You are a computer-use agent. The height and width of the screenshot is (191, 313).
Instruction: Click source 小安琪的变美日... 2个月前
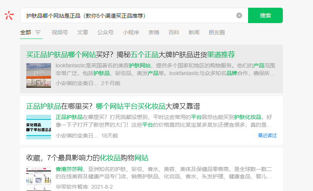[x=88, y=83]
